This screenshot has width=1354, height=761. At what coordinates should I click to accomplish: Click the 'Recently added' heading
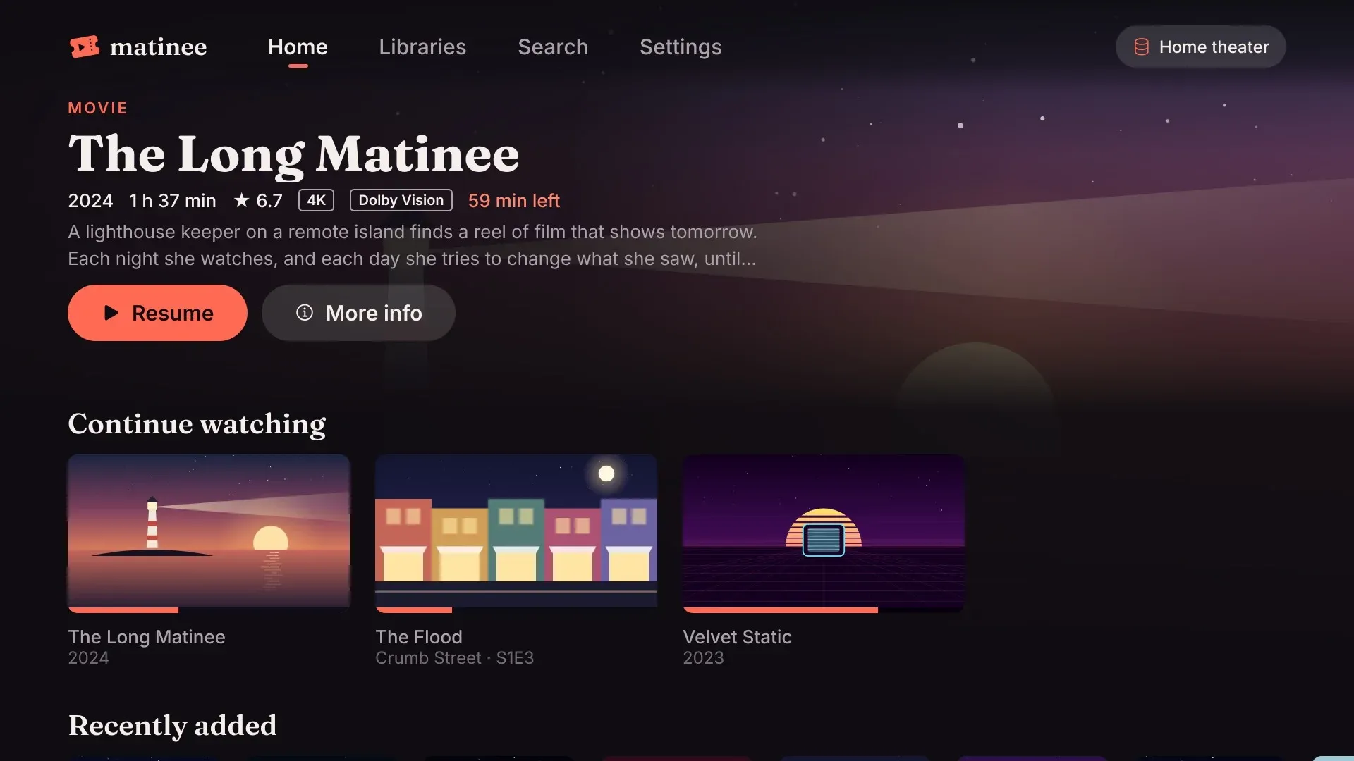(x=172, y=726)
